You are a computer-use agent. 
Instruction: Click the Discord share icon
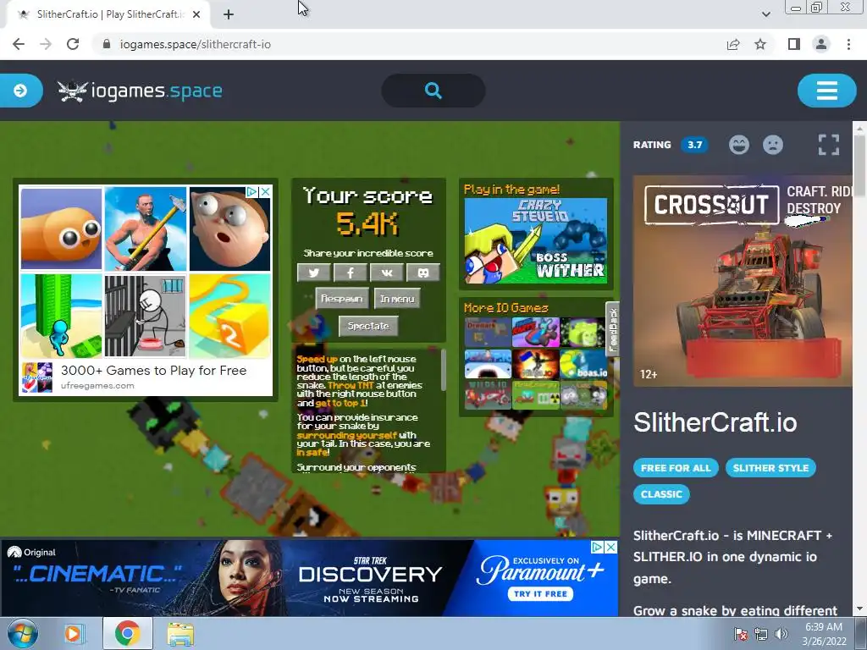tap(423, 273)
